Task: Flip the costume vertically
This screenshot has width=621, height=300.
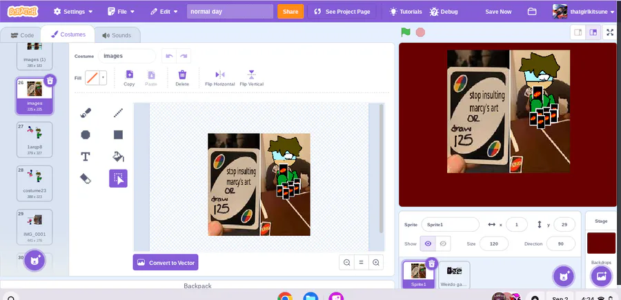Action: [251, 78]
